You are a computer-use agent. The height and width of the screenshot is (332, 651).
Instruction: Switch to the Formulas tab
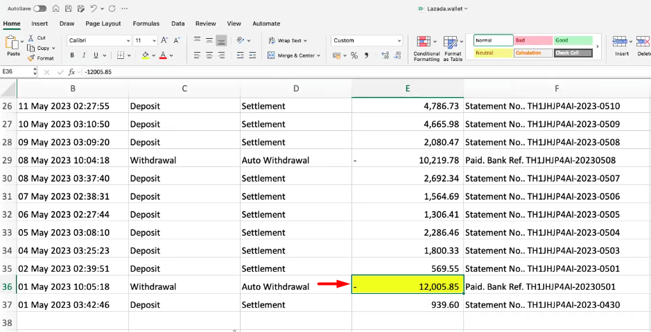tap(146, 24)
